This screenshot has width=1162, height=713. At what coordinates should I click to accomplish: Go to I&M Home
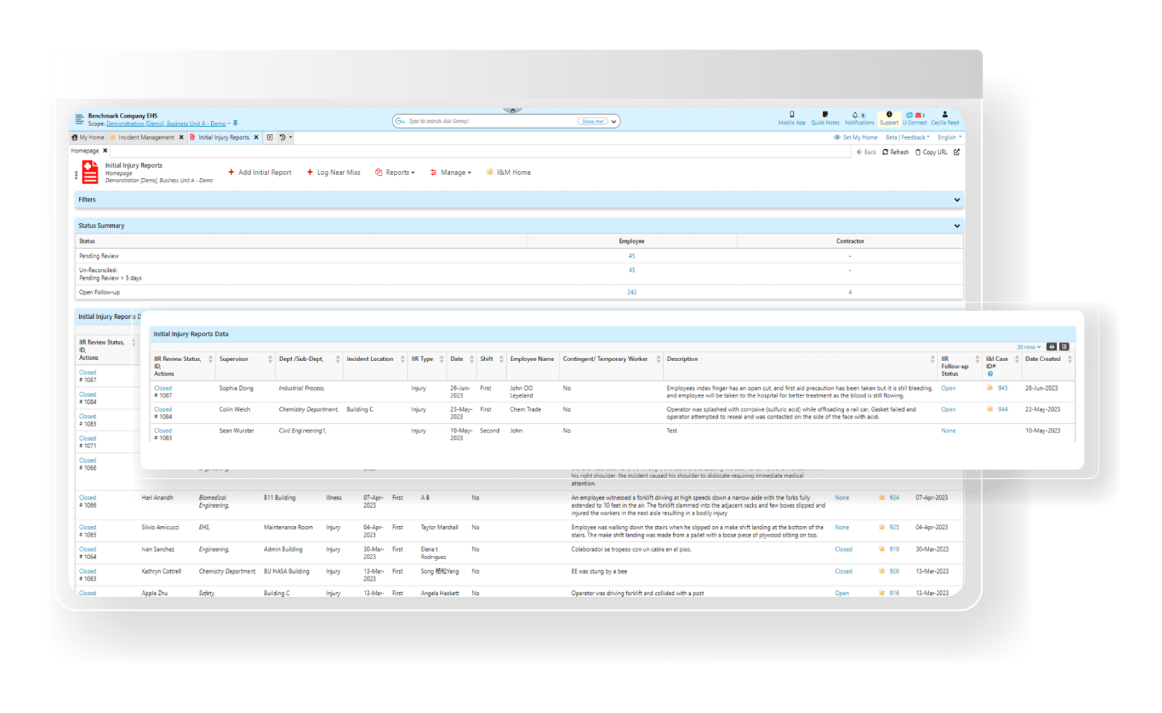(x=508, y=172)
